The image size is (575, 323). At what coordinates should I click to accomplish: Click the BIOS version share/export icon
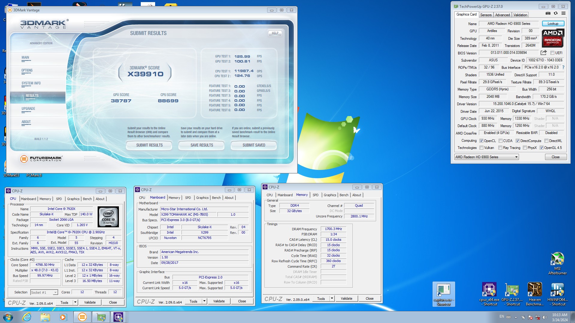(x=544, y=53)
